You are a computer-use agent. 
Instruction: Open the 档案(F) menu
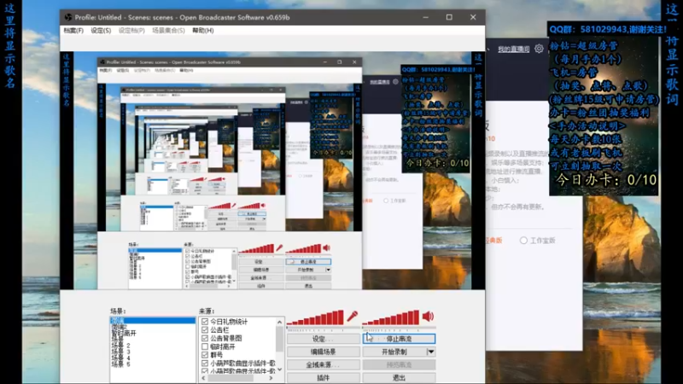73,31
